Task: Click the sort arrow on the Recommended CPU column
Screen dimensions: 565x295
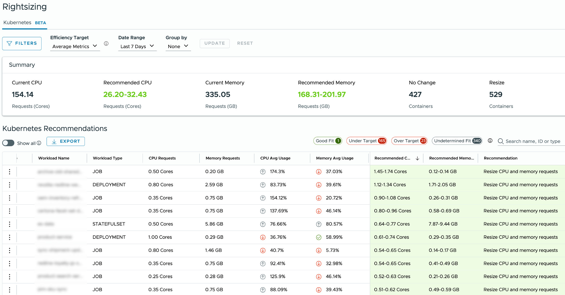Action: point(417,158)
